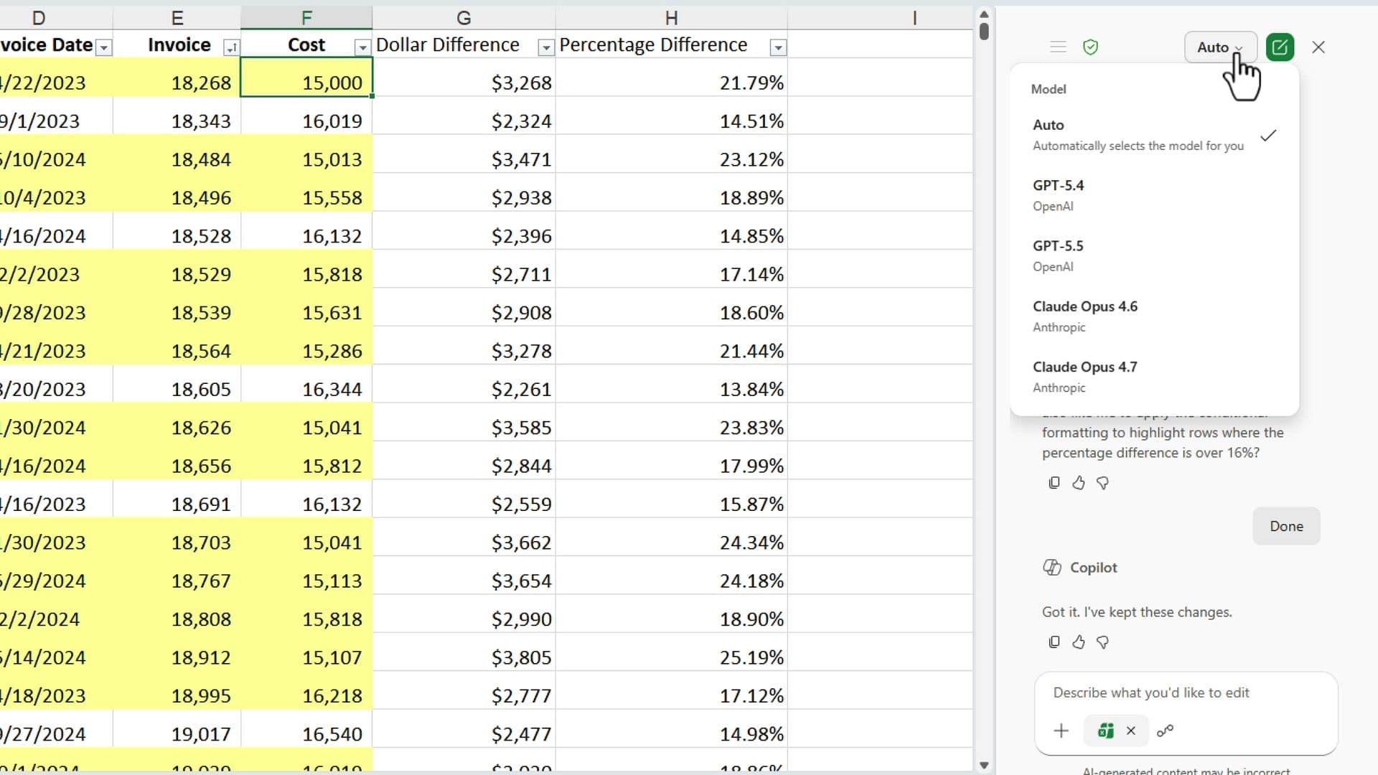This screenshot has width=1378, height=775.
Task: Close the Copilot pane
Action: [x=1318, y=47]
